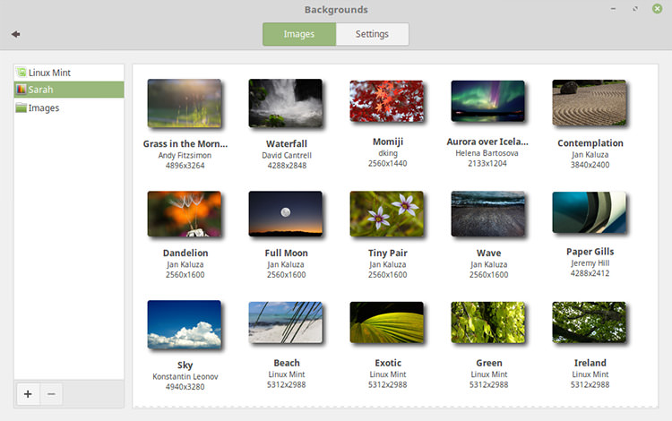This screenshot has width=672, height=421.
Task: Switch to the Settings tab
Action: (x=372, y=34)
